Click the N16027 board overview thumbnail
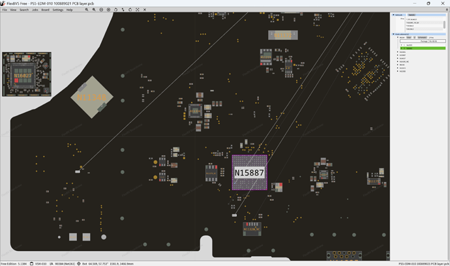Image resolution: width=450 pixels, height=266 pixels. click(27, 74)
